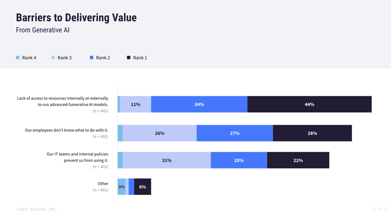Select the 34% Rank 2 bar segment
Screen dimensions: 391x215
tap(199, 104)
